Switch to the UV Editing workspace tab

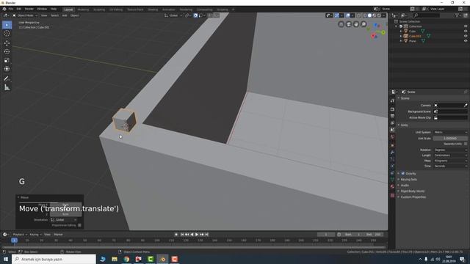(116, 10)
